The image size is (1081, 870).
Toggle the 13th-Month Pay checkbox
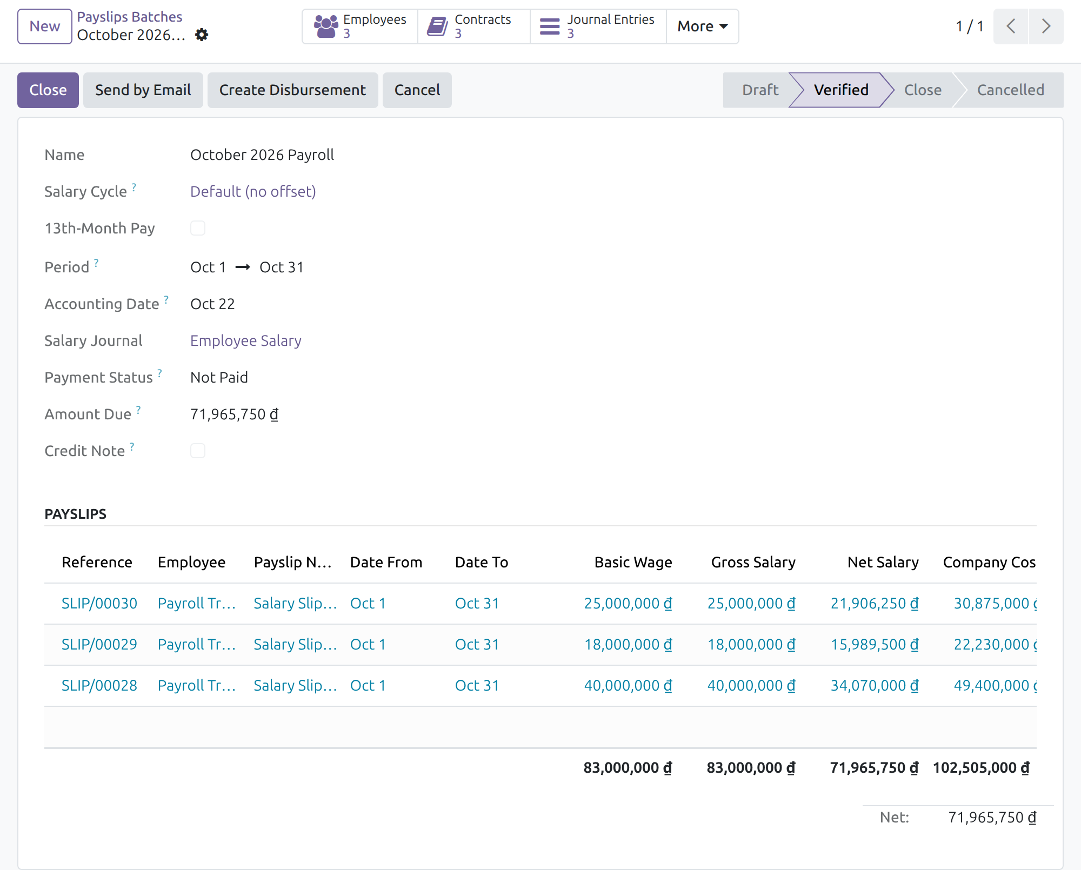198,228
